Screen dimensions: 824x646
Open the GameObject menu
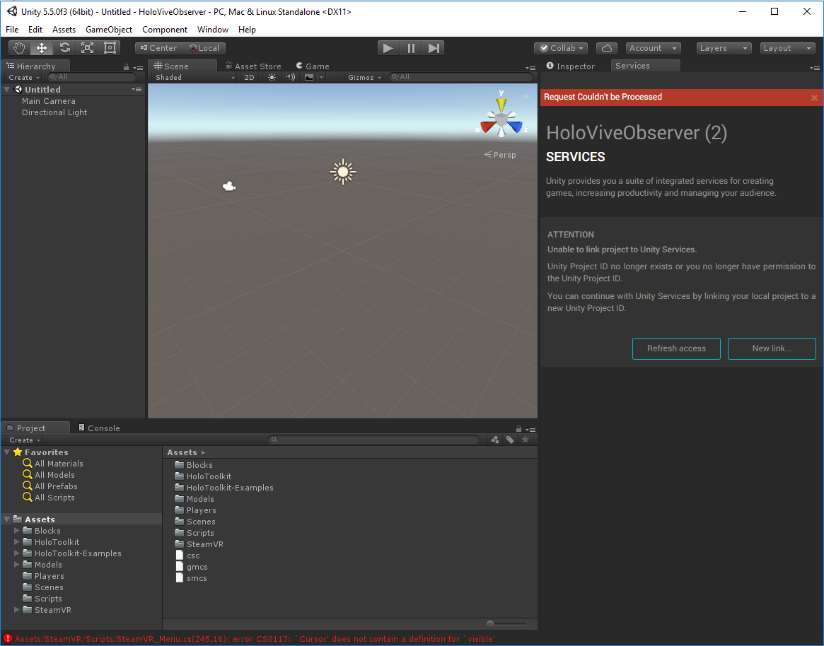pyautogui.click(x=109, y=30)
